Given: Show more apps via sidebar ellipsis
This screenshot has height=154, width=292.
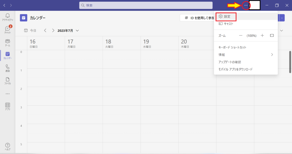Looking at the screenshot, I should (7, 94).
